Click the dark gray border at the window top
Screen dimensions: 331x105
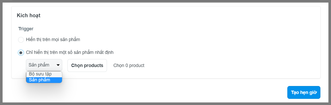(x=165, y=1)
